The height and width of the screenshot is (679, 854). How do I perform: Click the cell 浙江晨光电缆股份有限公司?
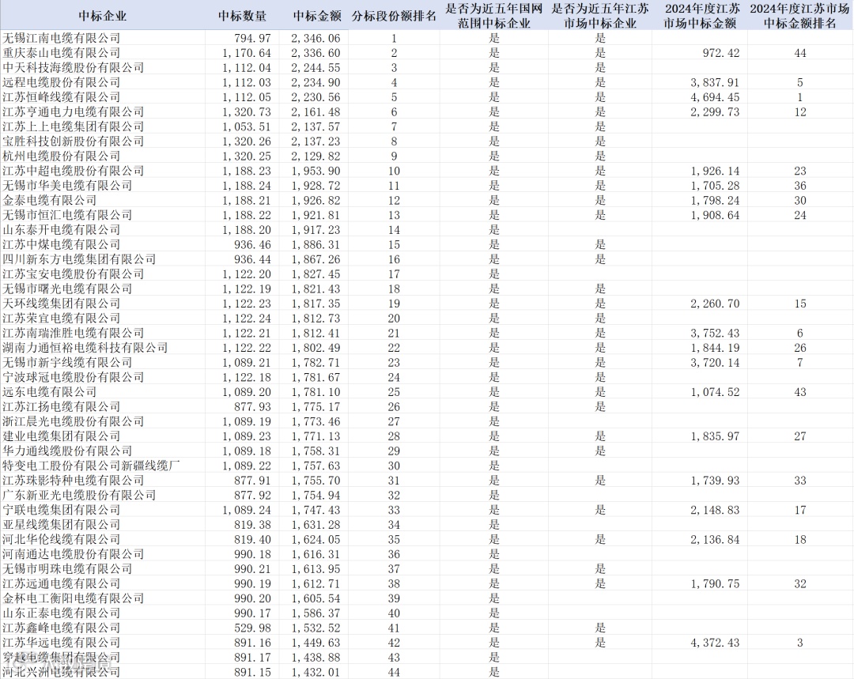pos(74,421)
